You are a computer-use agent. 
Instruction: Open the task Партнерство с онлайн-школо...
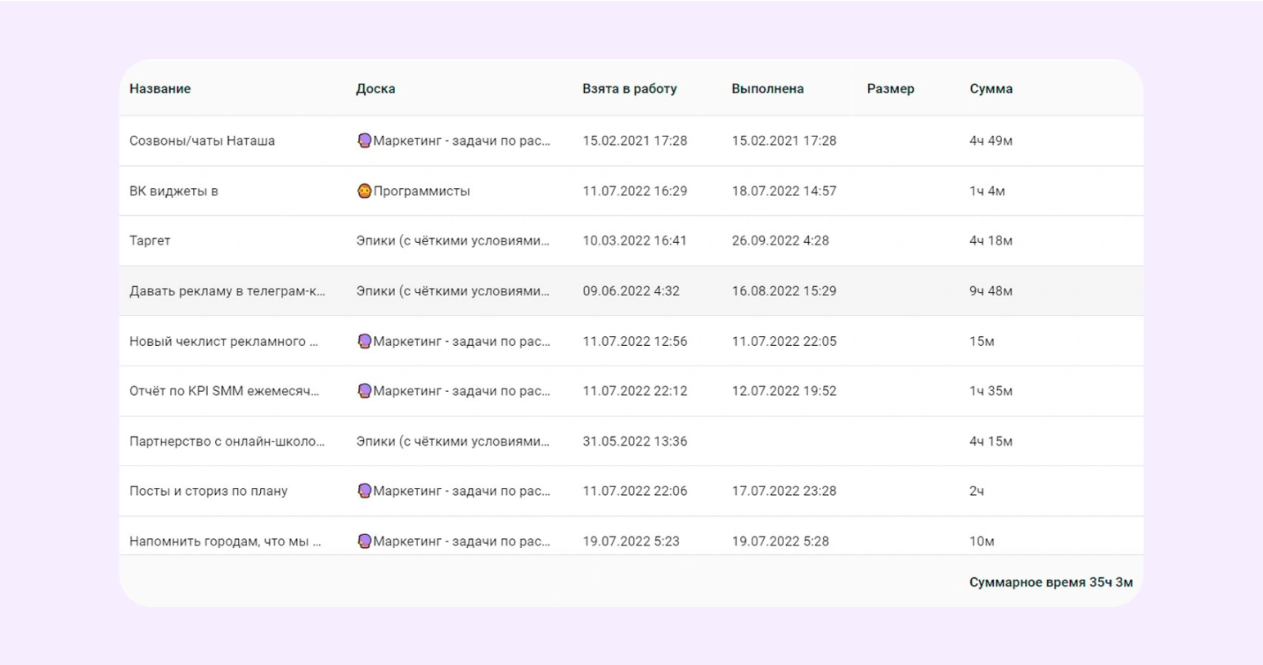tap(227, 441)
